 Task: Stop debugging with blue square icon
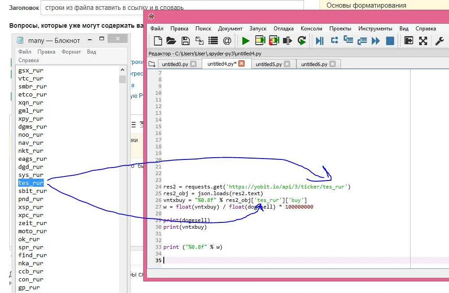point(390,41)
